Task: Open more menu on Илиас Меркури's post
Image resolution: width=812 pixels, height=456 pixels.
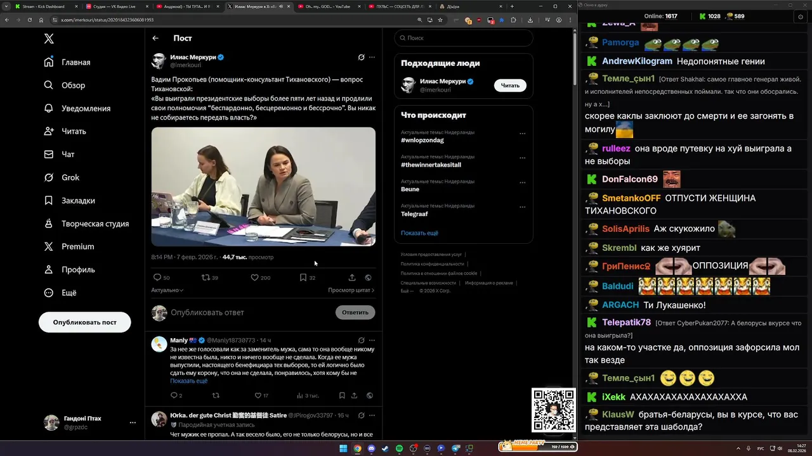Action: click(372, 57)
